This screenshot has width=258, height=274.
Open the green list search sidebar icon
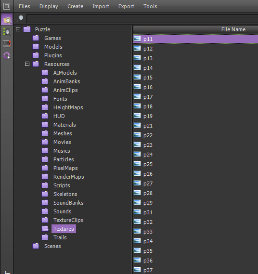pyautogui.click(x=7, y=32)
